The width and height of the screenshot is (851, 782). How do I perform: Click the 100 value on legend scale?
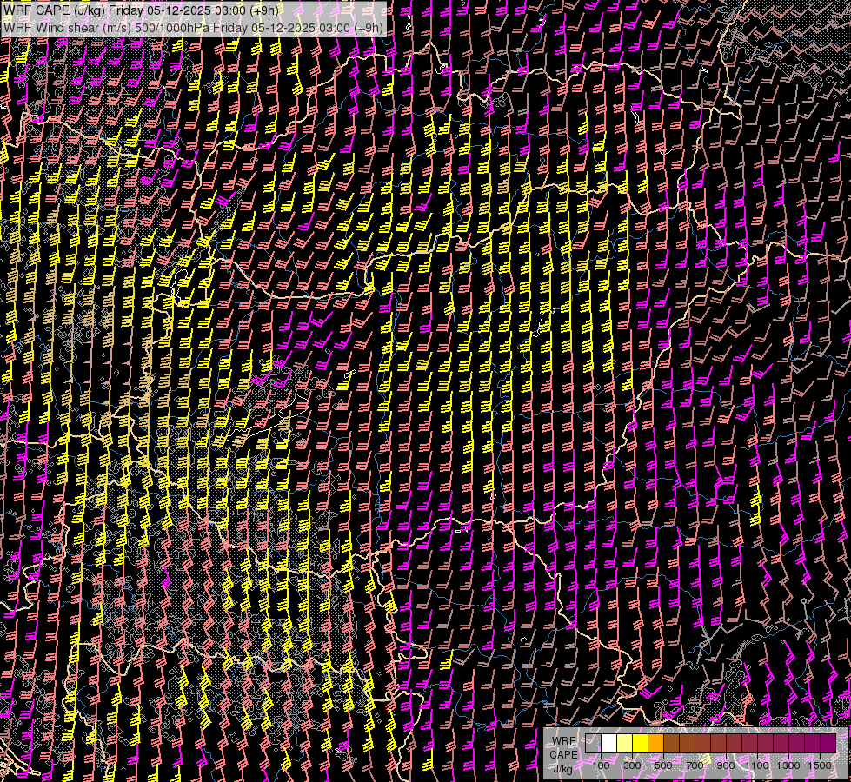[601, 765]
